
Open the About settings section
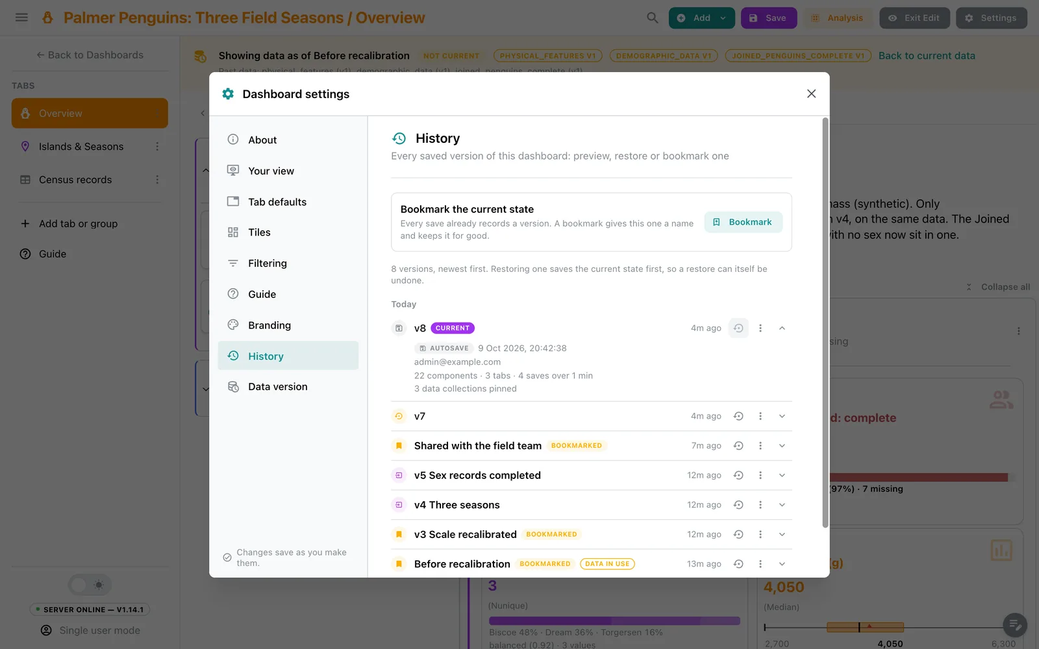tap(288, 140)
